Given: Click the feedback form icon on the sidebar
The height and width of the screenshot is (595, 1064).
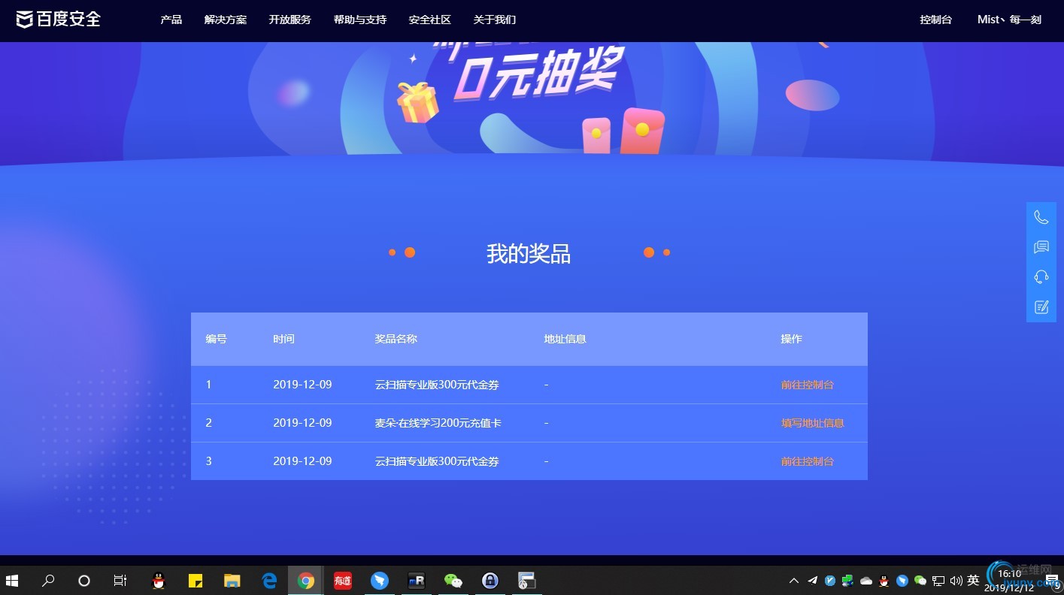Looking at the screenshot, I should click(1041, 307).
